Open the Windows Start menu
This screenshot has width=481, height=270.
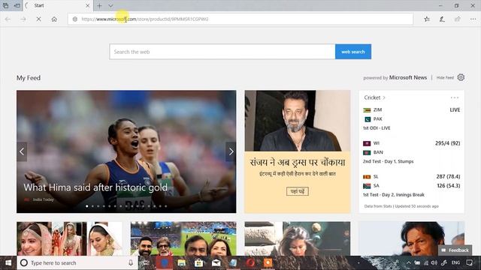(8, 262)
